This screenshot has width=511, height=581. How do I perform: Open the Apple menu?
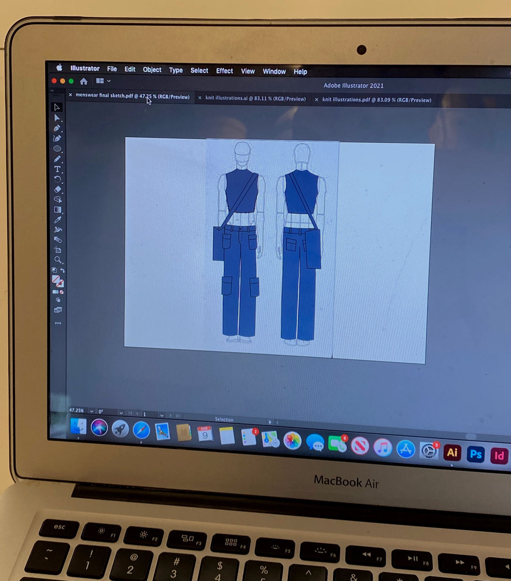tap(59, 68)
